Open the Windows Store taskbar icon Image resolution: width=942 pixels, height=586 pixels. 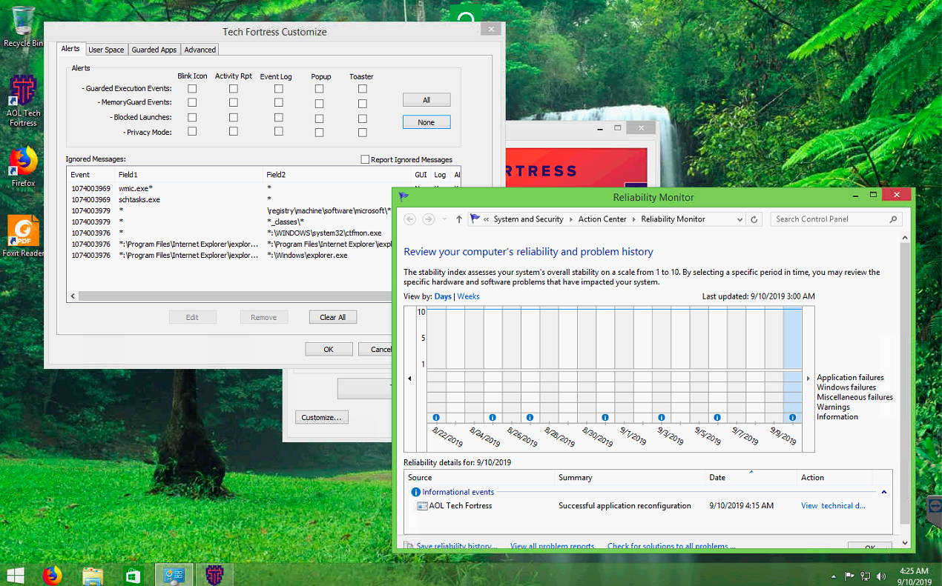coord(133,575)
